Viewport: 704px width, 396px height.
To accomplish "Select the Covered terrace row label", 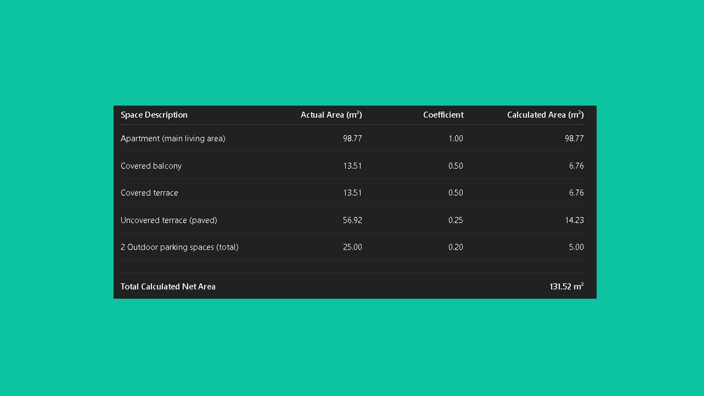I will pos(149,193).
